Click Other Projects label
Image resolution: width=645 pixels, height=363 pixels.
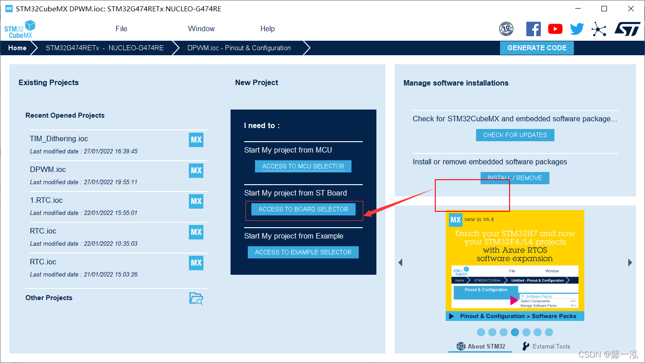(49, 298)
